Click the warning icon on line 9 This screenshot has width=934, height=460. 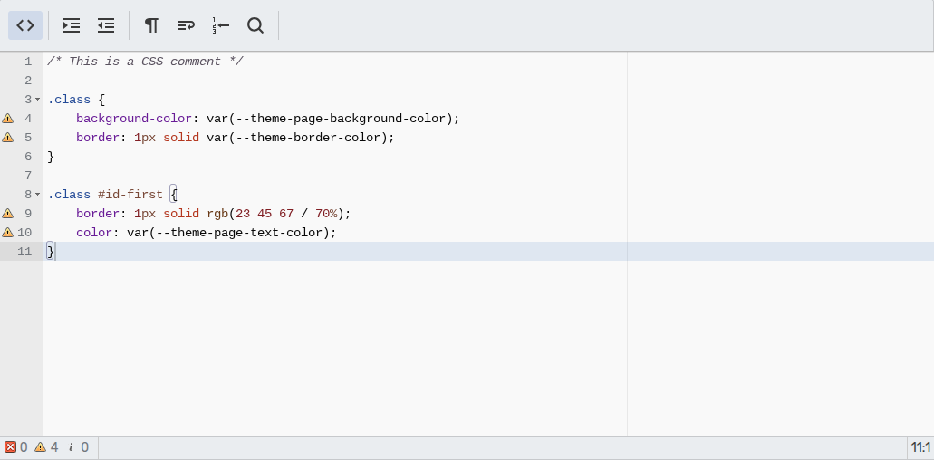coord(8,214)
